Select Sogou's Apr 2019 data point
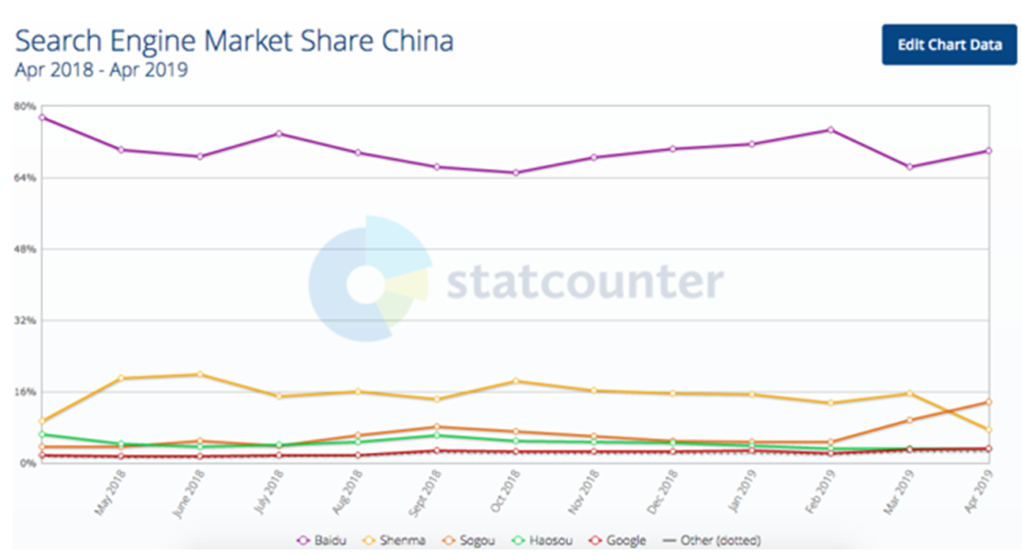Image resolution: width=1022 pixels, height=555 pixels. click(988, 402)
